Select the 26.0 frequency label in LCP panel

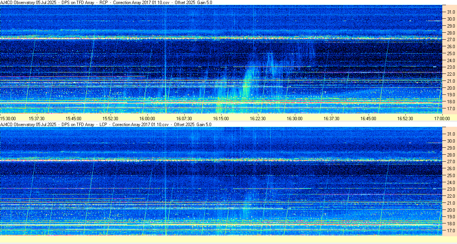tap(451, 168)
